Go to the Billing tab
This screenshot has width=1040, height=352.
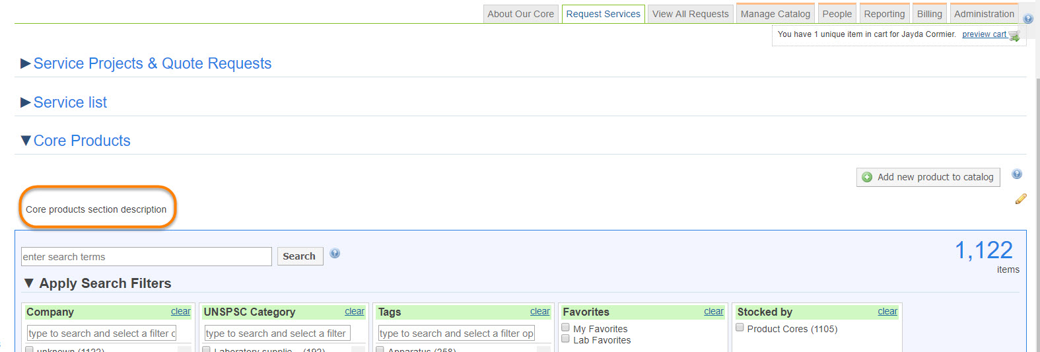pos(929,14)
